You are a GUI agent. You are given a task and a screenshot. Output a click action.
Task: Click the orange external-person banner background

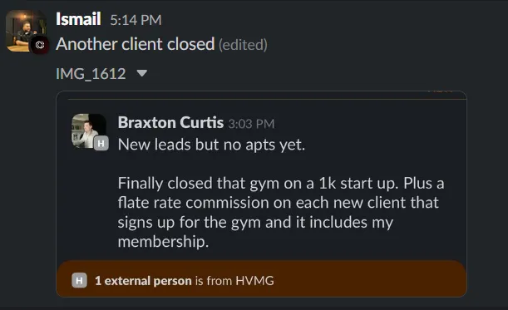(357, 279)
